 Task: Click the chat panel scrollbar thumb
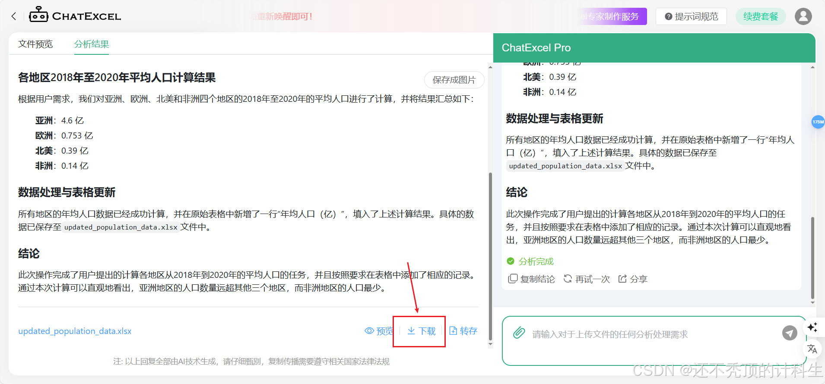click(x=812, y=258)
